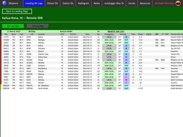Open the Radiogram tab
Screen dimensions: 183x137
pyautogui.click(x=84, y=3)
